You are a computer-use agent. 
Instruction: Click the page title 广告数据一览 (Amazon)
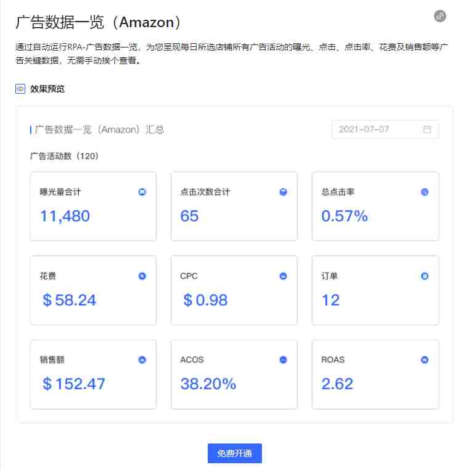(98, 22)
